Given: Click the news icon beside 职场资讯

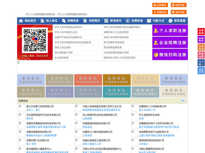Looking at the screenshot, I should pos(106,21).
